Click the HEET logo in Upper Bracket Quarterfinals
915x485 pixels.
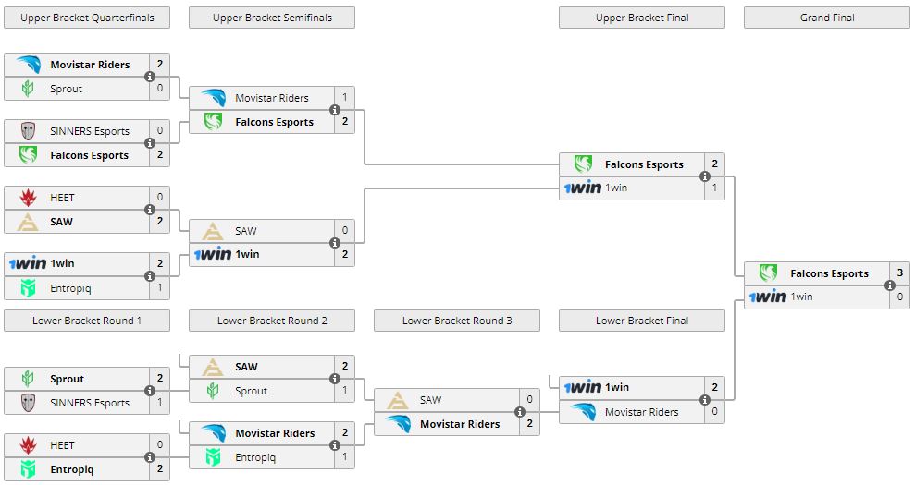click(28, 198)
